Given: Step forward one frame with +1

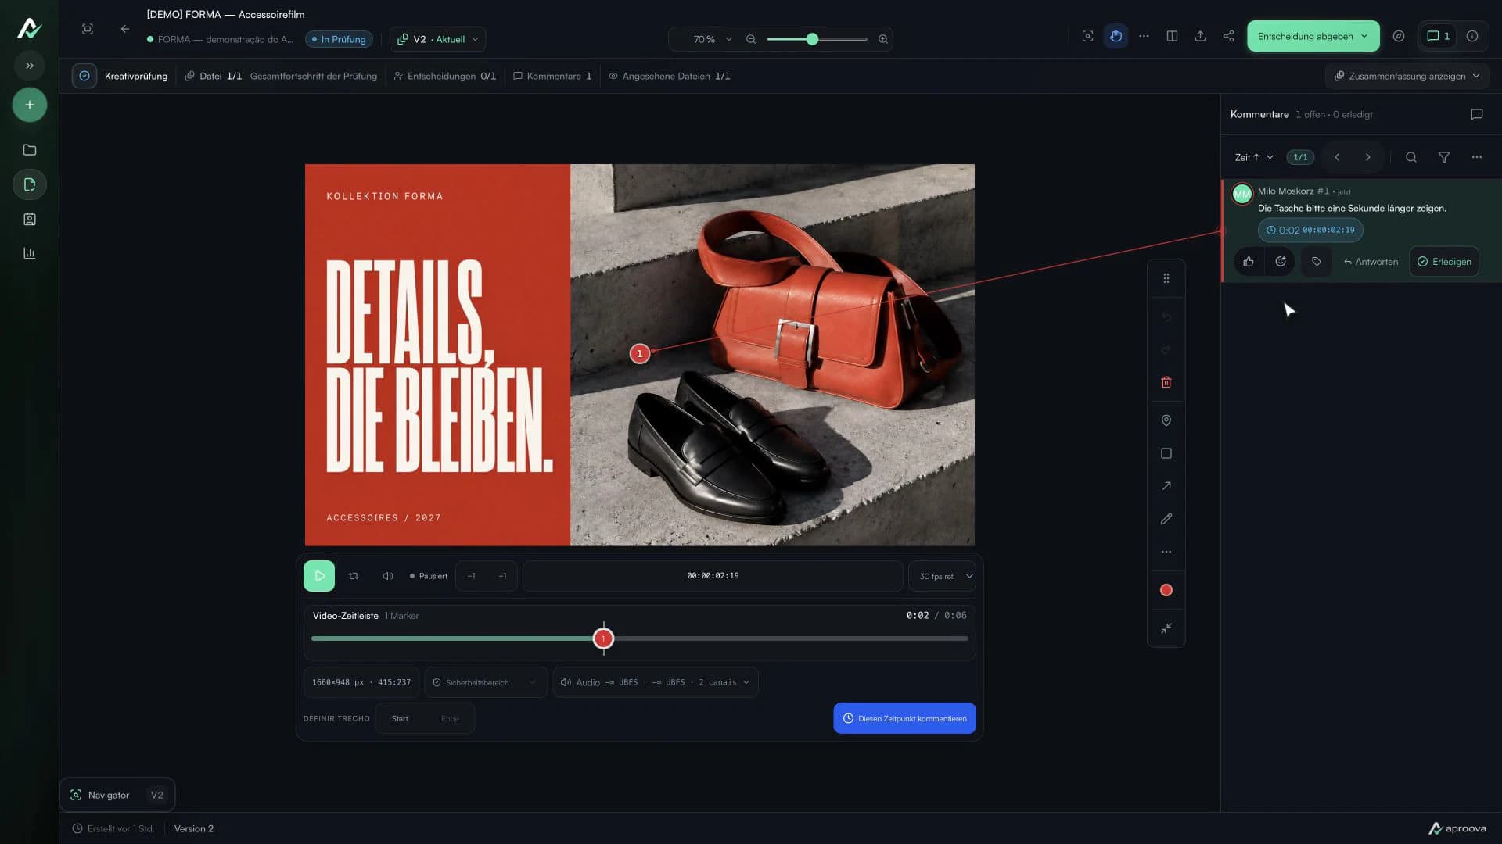Looking at the screenshot, I should click(x=502, y=576).
